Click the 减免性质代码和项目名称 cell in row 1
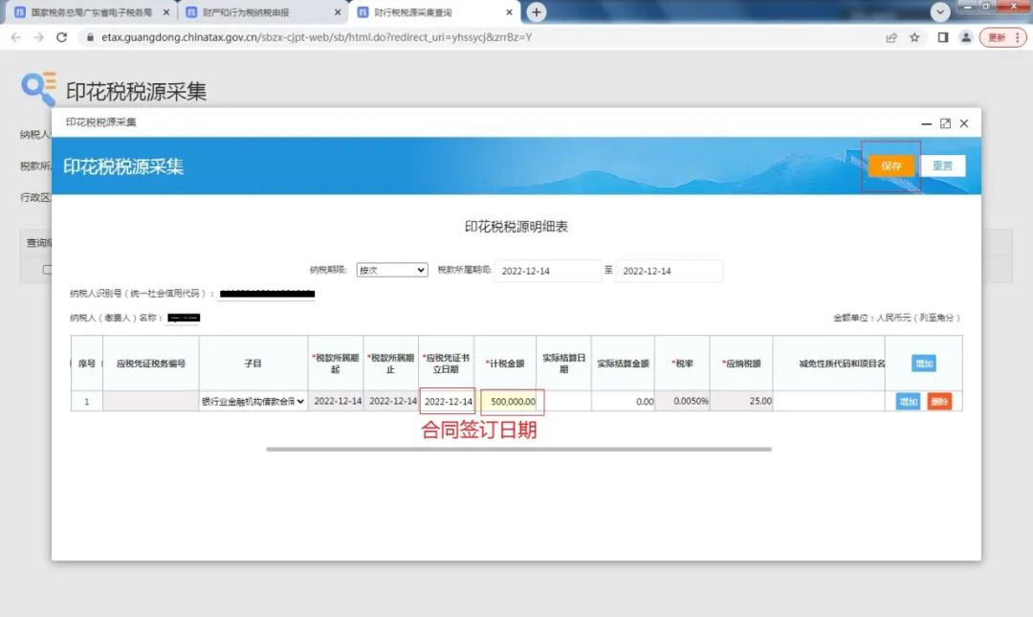Image resolution: width=1033 pixels, height=617 pixels. [x=828, y=402]
